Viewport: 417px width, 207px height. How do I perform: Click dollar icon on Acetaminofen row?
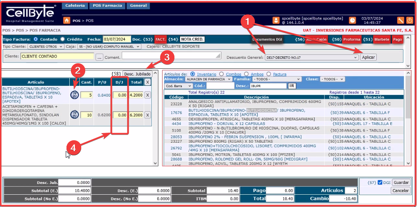point(74,115)
